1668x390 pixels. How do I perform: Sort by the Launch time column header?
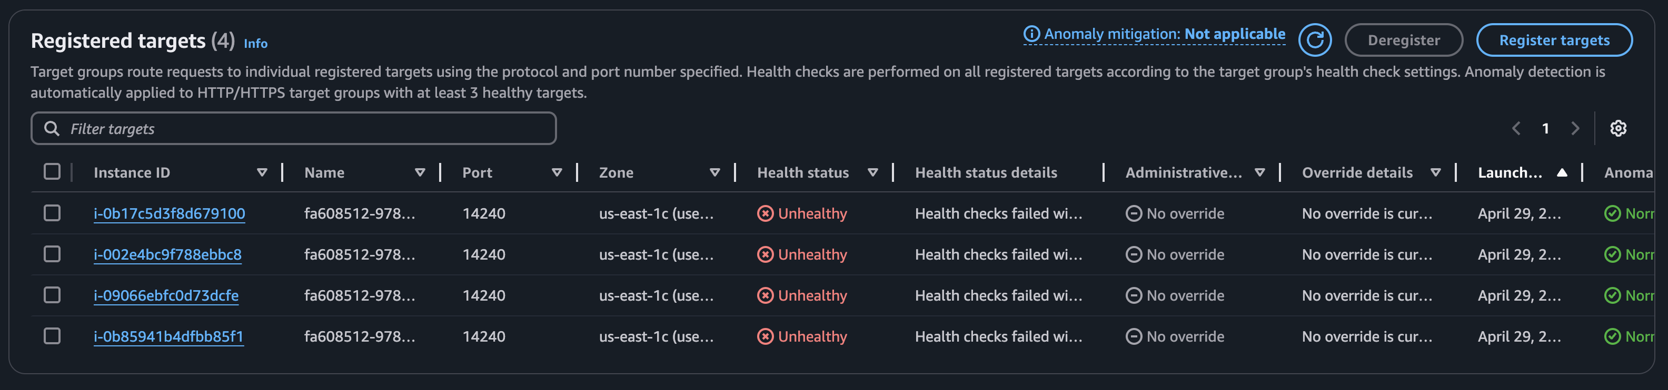tap(1510, 172)
